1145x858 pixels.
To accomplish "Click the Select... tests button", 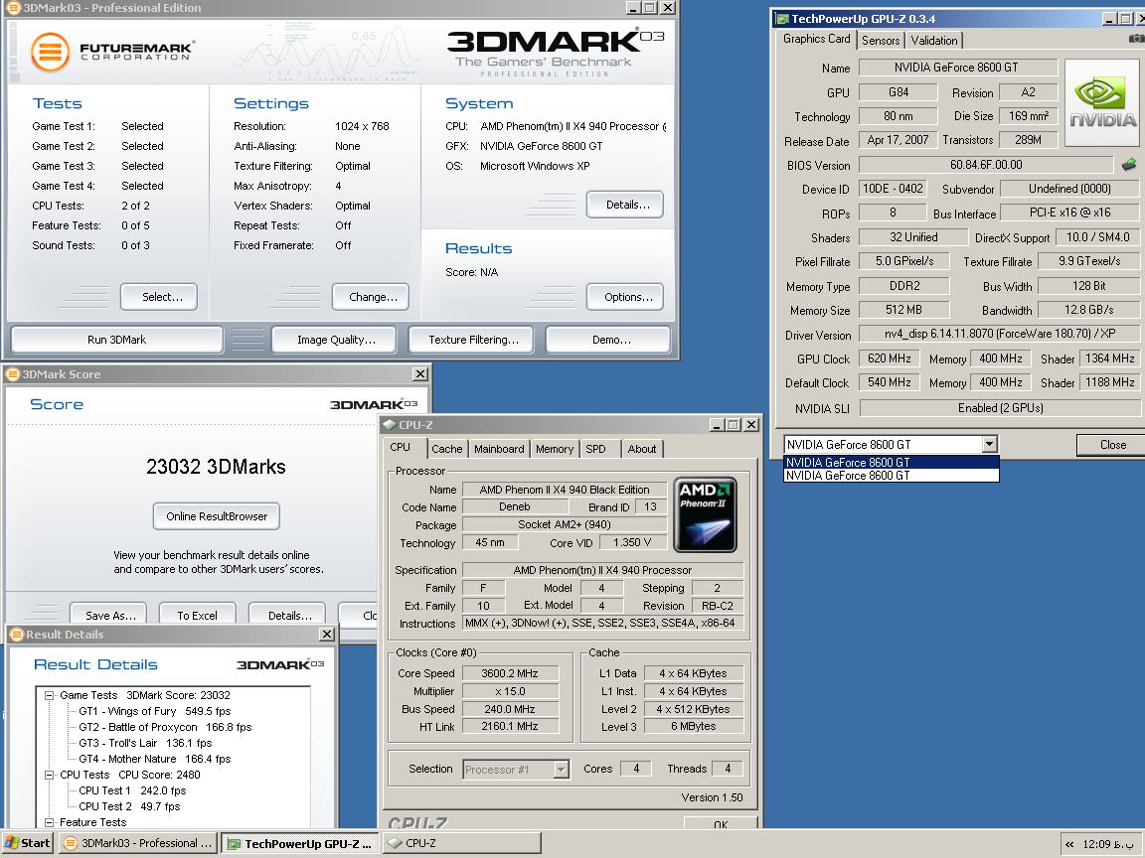I will pyautogui.click(x=159, y=297).
